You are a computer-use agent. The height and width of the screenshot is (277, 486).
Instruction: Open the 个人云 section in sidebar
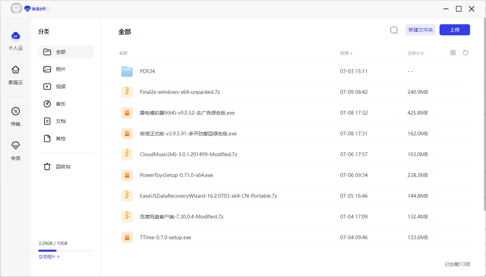(15, 41)
